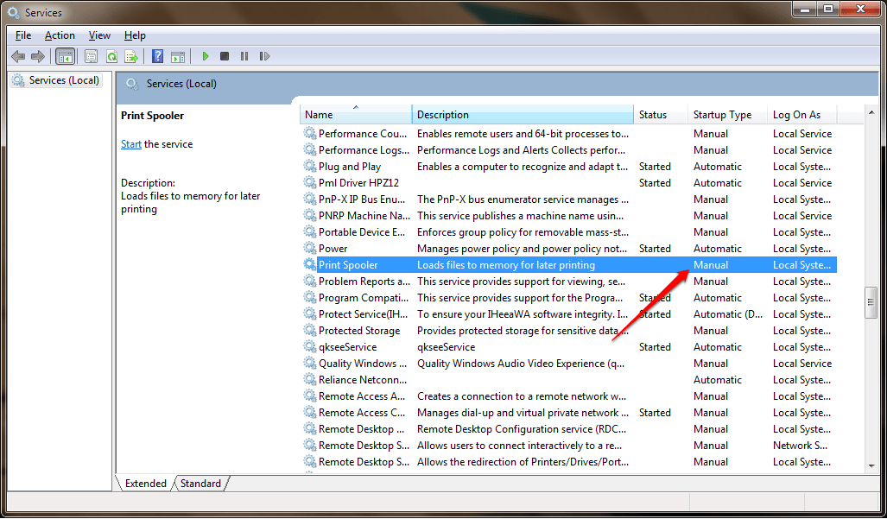
Task: Select the Remote Access C... service
Action: 362,412
